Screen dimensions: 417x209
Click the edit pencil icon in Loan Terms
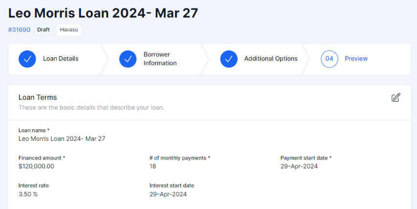click(x=396, y=97)
